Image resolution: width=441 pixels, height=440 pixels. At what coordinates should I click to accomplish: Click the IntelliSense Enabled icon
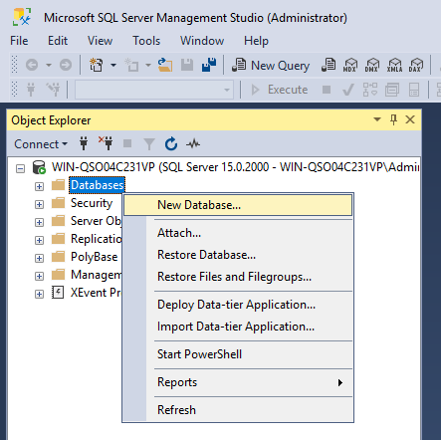(414, 90)
